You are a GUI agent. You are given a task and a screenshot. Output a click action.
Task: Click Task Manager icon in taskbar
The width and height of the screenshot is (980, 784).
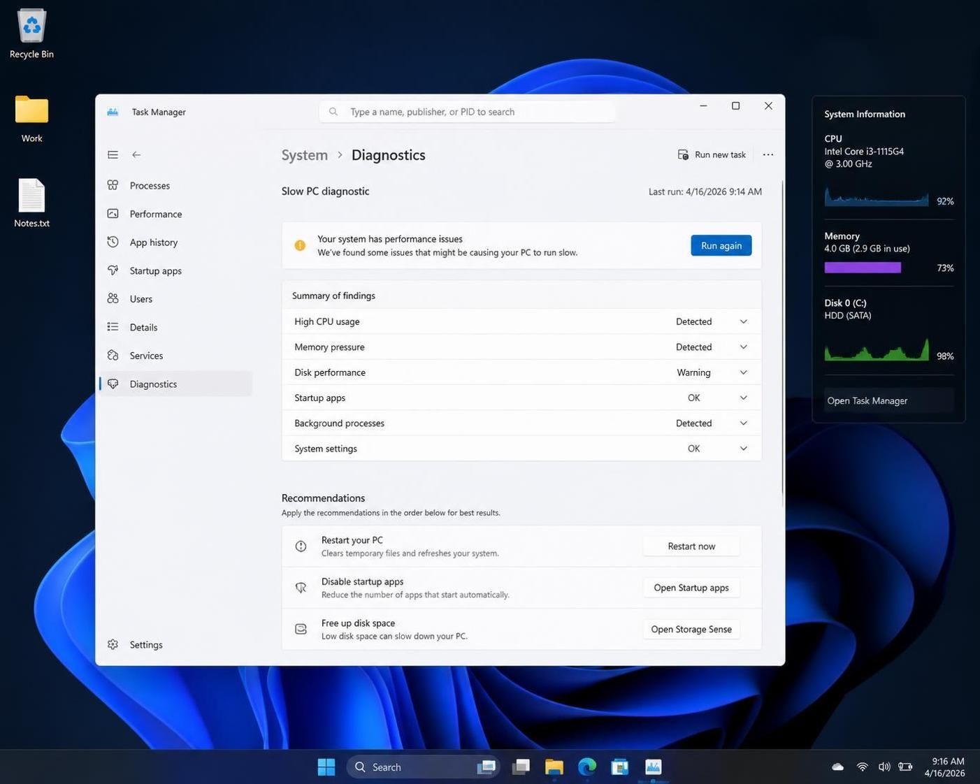(653, 767)
